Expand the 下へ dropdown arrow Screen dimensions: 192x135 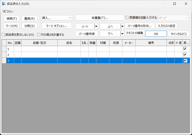122,34
